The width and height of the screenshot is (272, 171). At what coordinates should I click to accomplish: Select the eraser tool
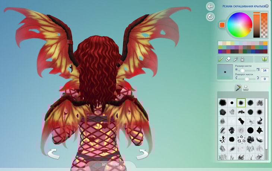coord(228,59)
